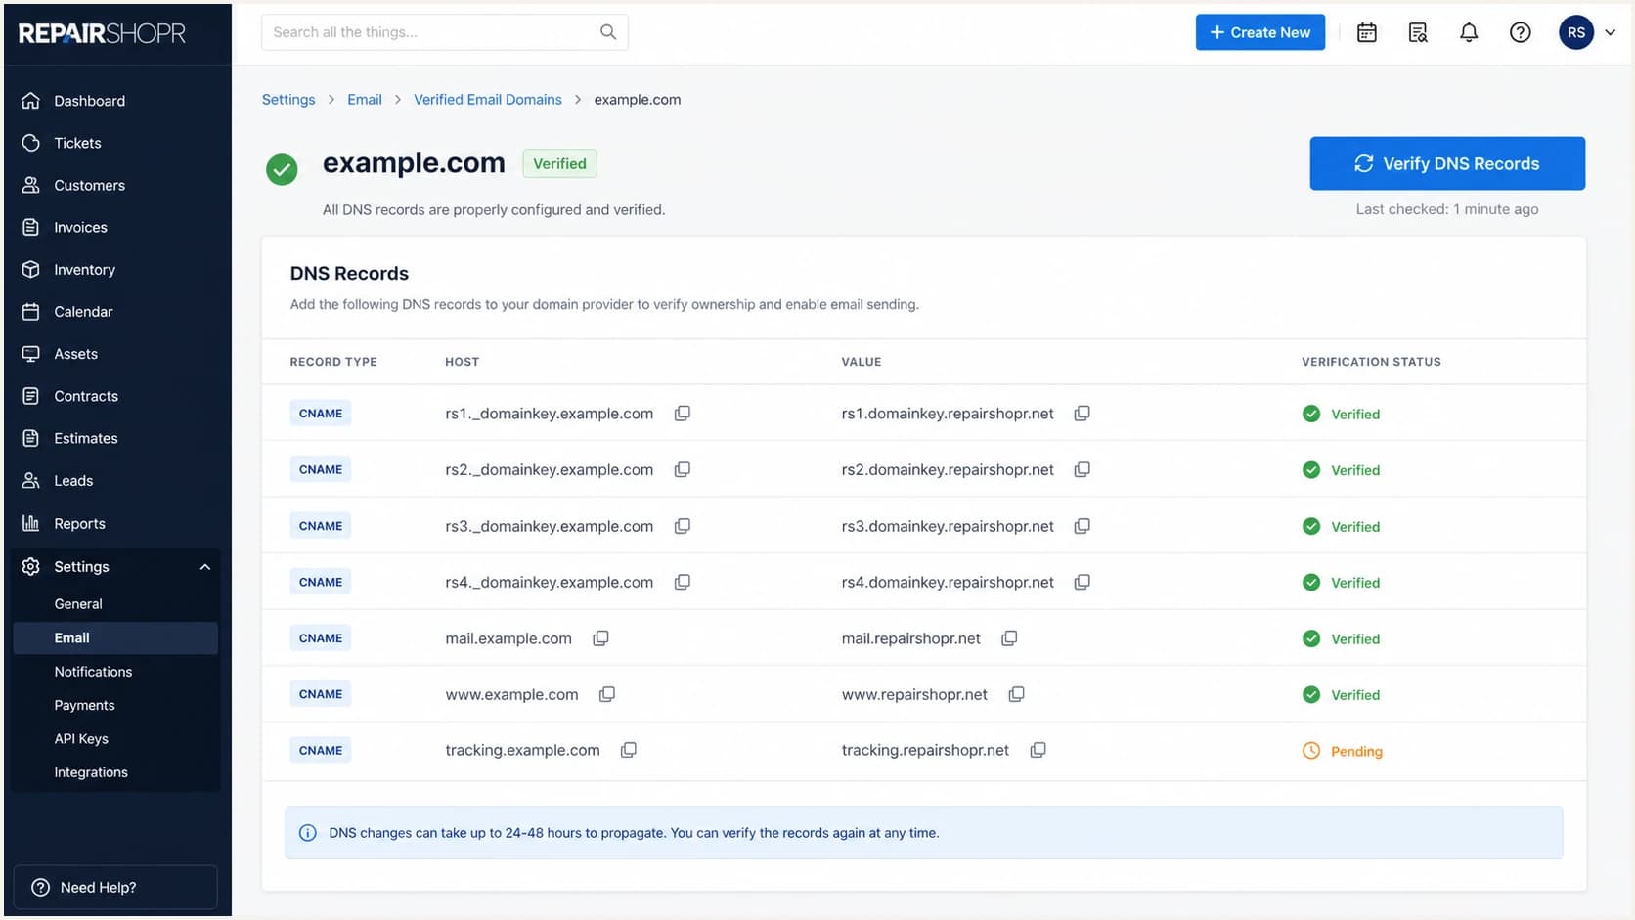Click the info icon in DNS propagation notice

click(x=307, y=833)
